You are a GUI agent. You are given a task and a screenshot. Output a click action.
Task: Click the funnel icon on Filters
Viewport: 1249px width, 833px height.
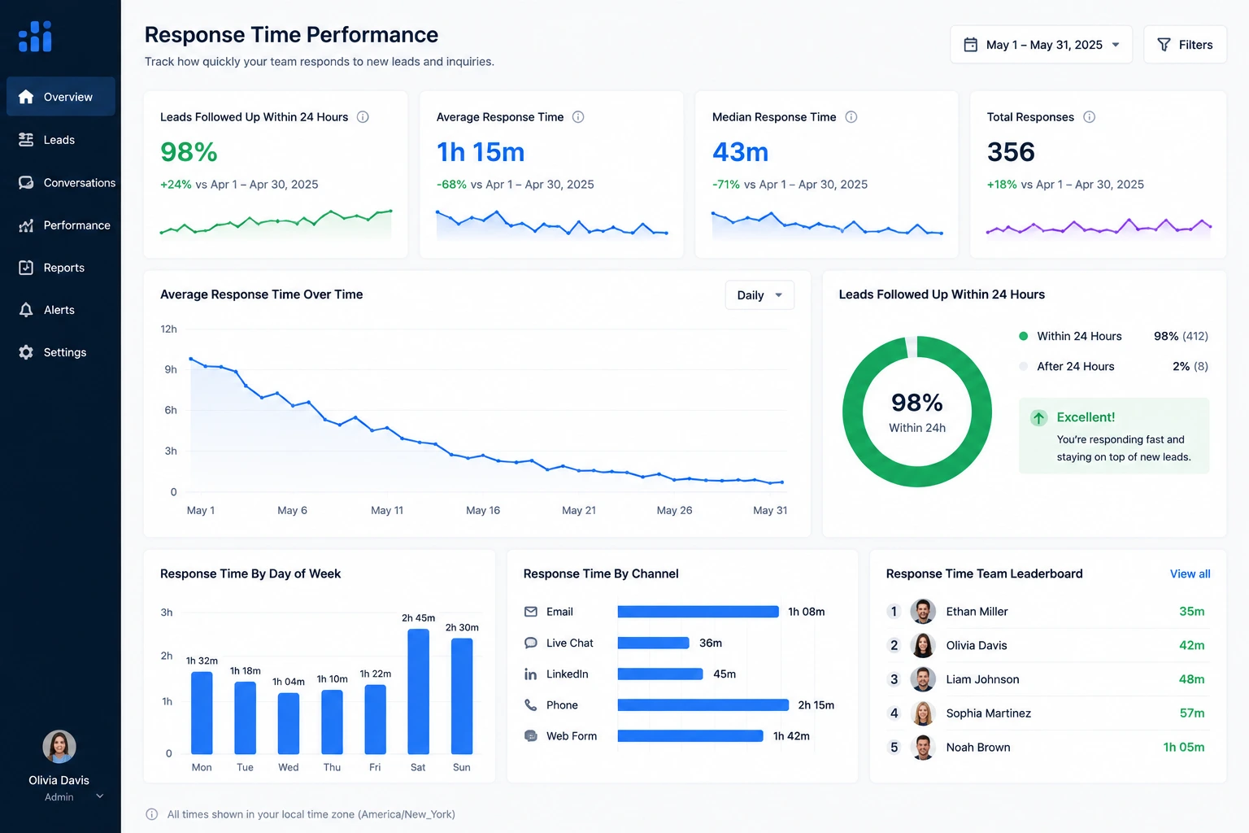1164,45
